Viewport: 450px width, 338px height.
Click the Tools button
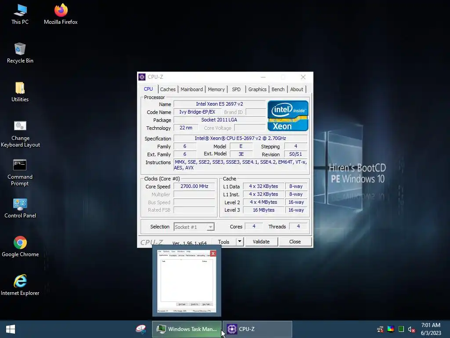pos(224,242)
